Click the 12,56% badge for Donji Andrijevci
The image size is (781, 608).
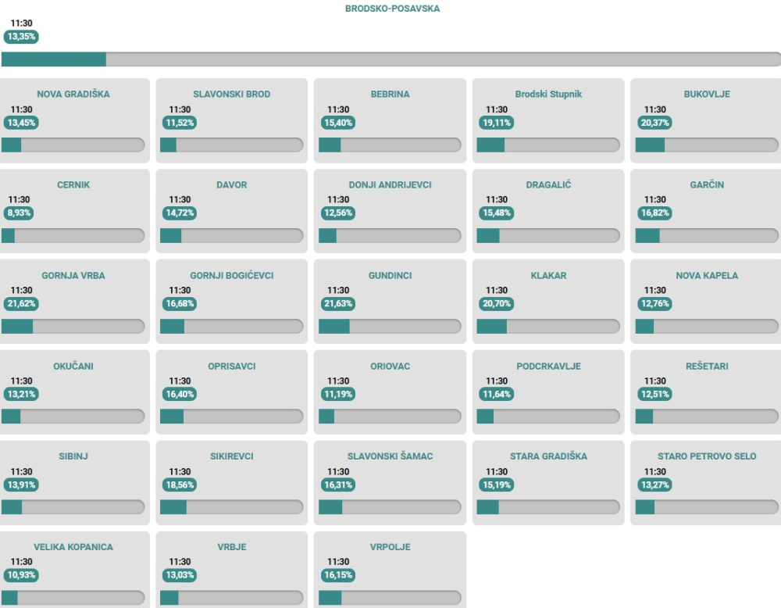pyautogui.click(x=338, y=213)
